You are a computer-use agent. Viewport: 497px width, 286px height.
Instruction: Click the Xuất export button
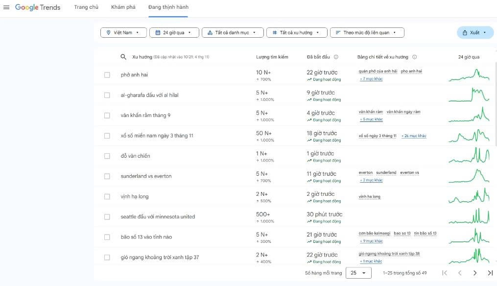[474, 33]
